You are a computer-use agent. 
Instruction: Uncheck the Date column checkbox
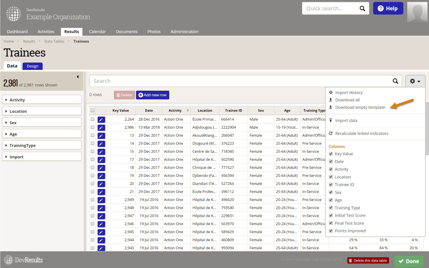(331, 161)
